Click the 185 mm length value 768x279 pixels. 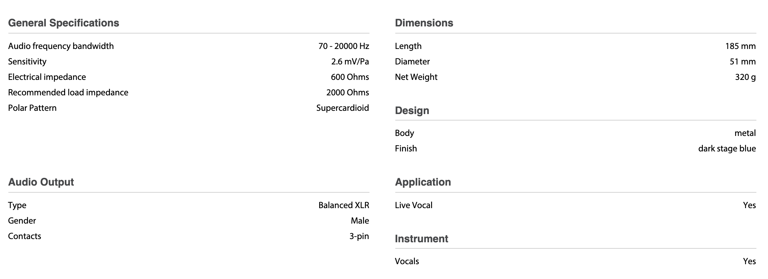740,46
